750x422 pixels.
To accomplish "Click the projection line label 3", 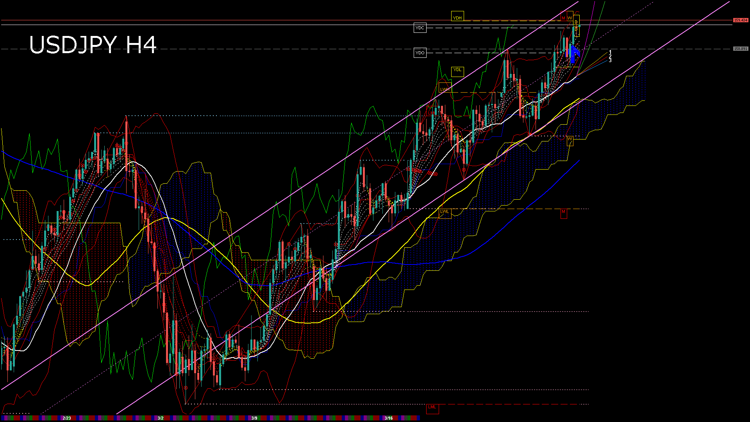I will [610, 61].
